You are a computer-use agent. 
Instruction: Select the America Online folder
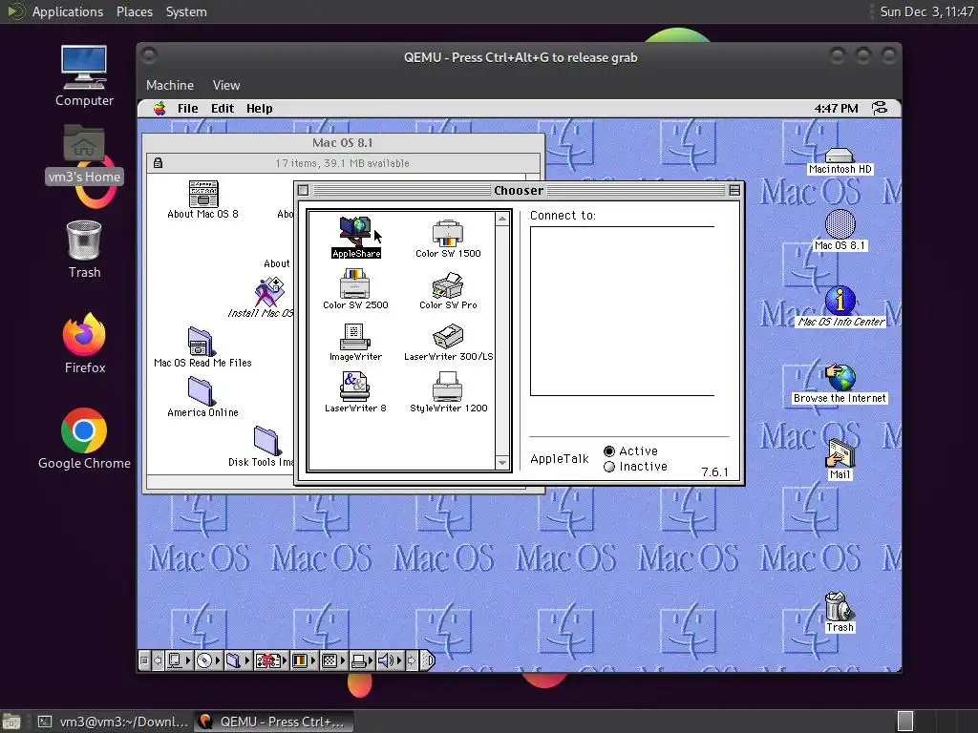202,397
